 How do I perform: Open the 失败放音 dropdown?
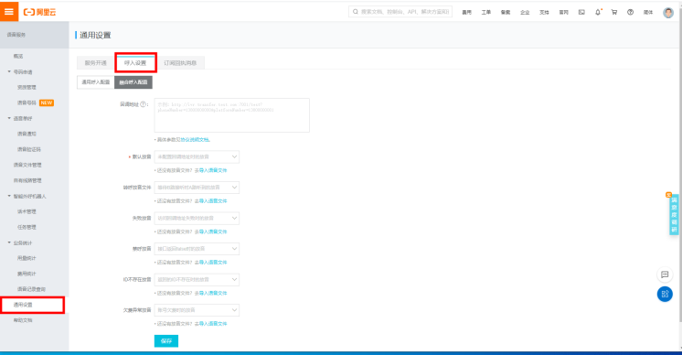(197, 218)
